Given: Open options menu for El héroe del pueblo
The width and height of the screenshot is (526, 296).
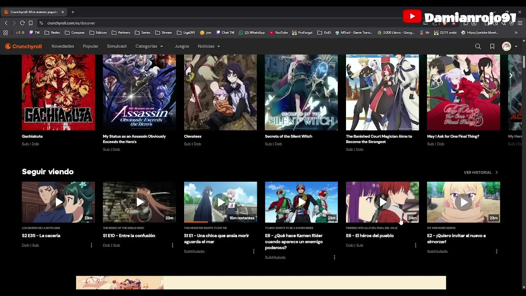Looking at the screenshot, I should [415, 245].
